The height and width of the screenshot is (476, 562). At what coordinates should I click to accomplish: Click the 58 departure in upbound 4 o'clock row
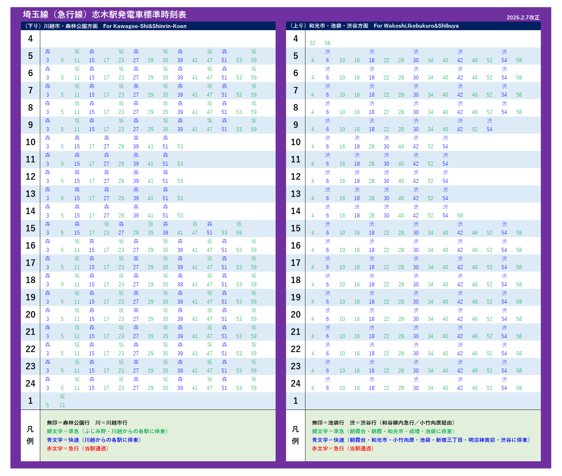tap(327, 43)
